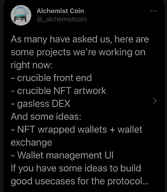Click the 'crucible NFT artwork' bullet
The height and width of the screenshot is (192, 167).
pyautogui.click(x=58, y=91)
